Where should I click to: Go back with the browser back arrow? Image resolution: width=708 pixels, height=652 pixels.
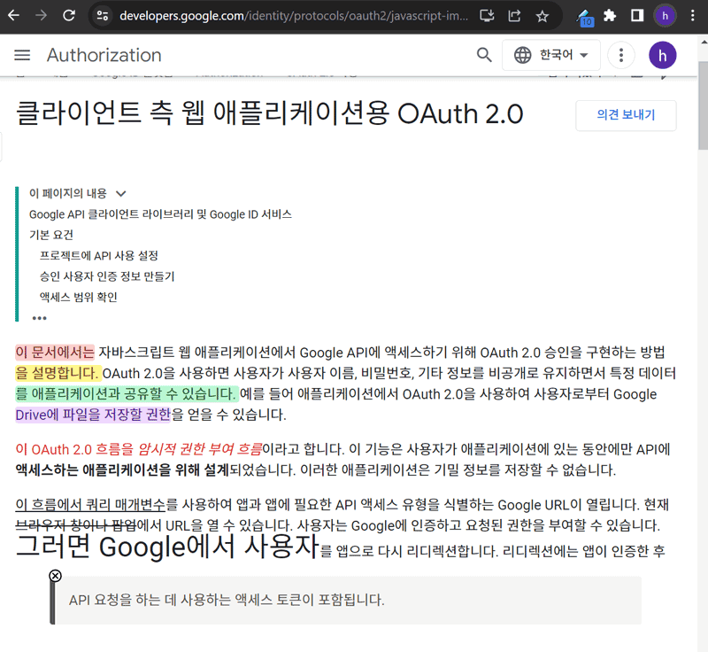tap(13, 16)
